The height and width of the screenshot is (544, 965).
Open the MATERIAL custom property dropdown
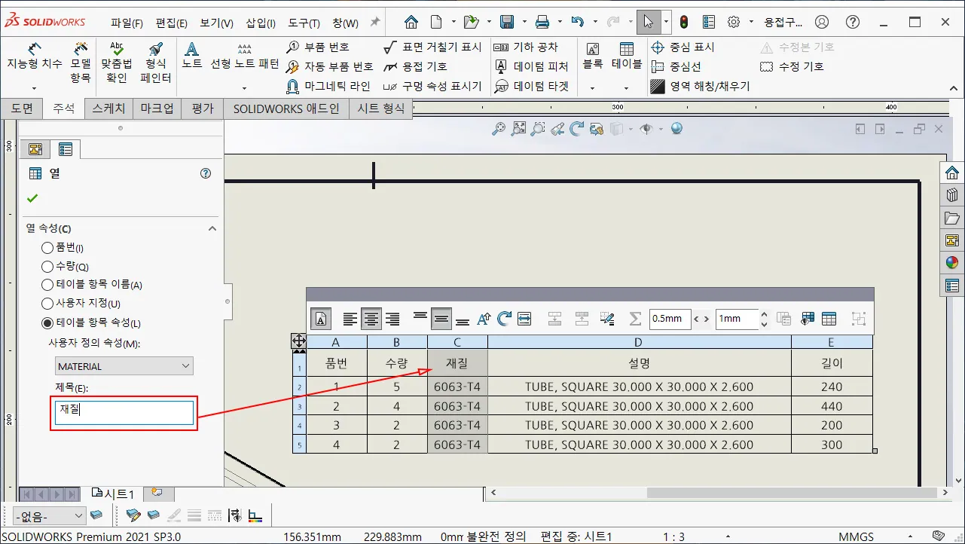pos(124,366)
